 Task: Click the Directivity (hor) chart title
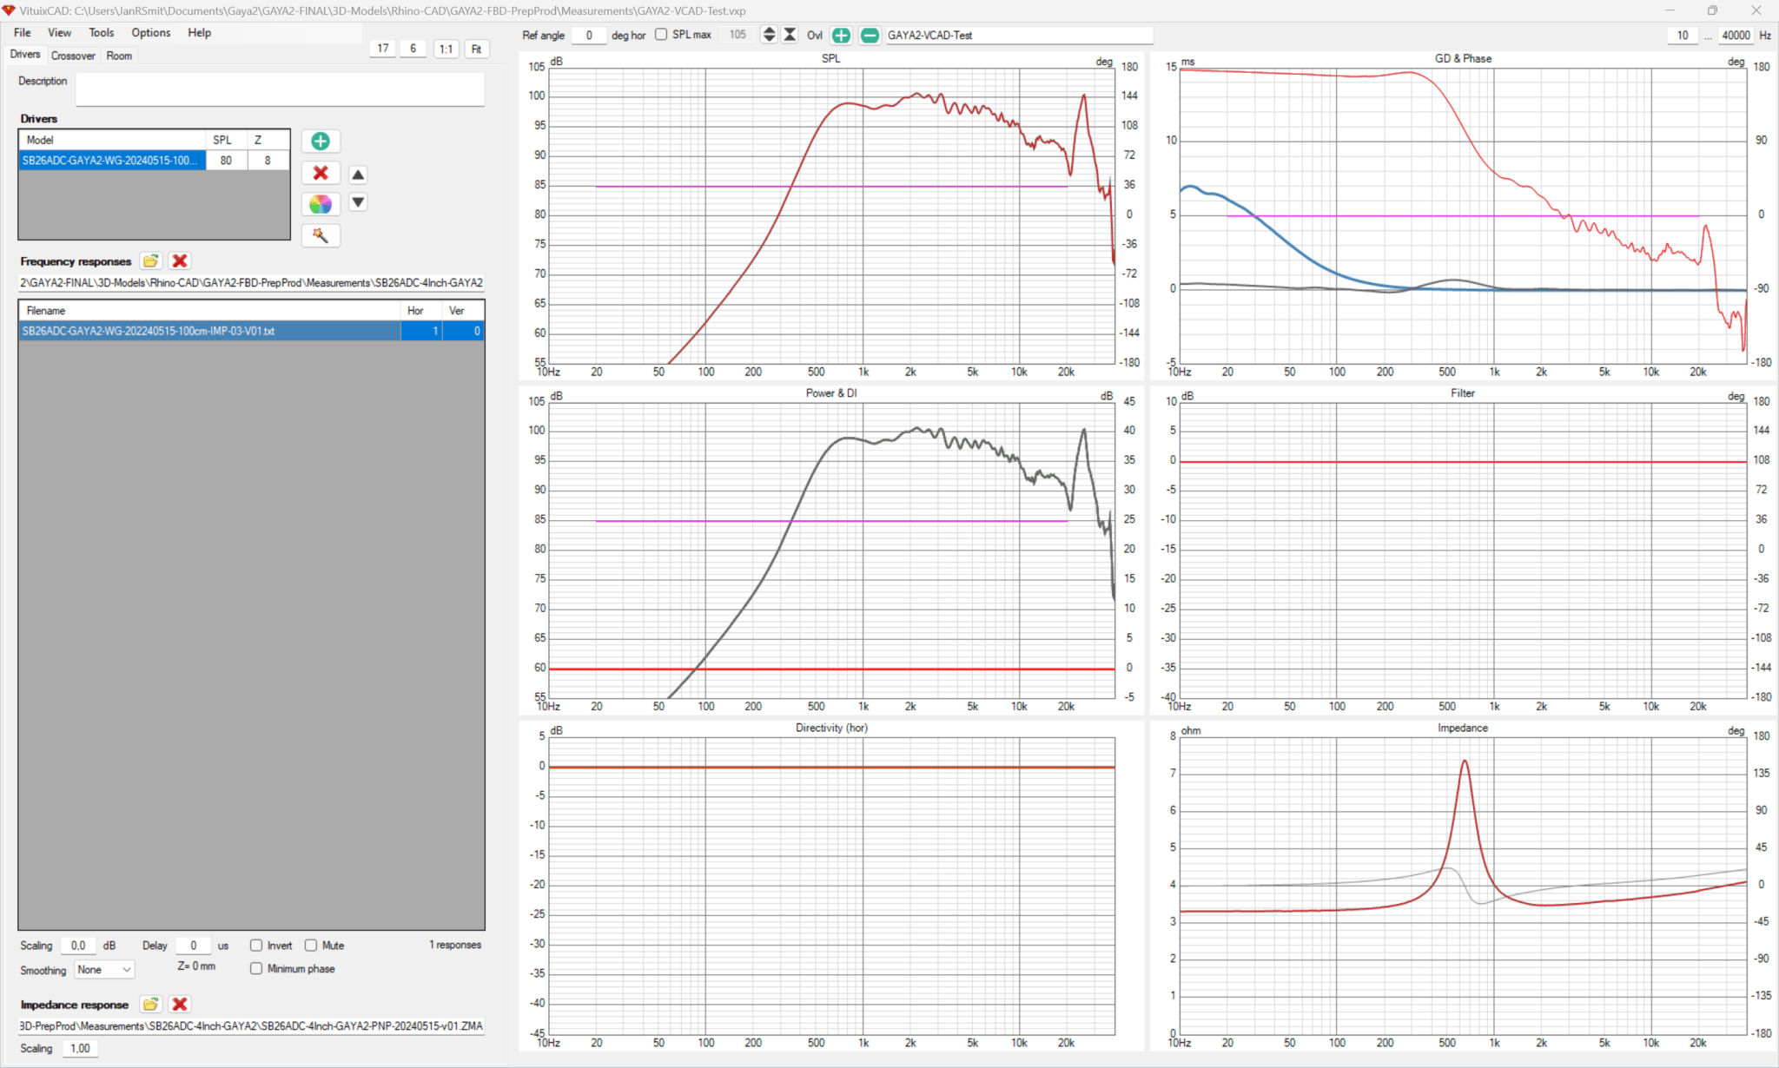coord(831,728)
